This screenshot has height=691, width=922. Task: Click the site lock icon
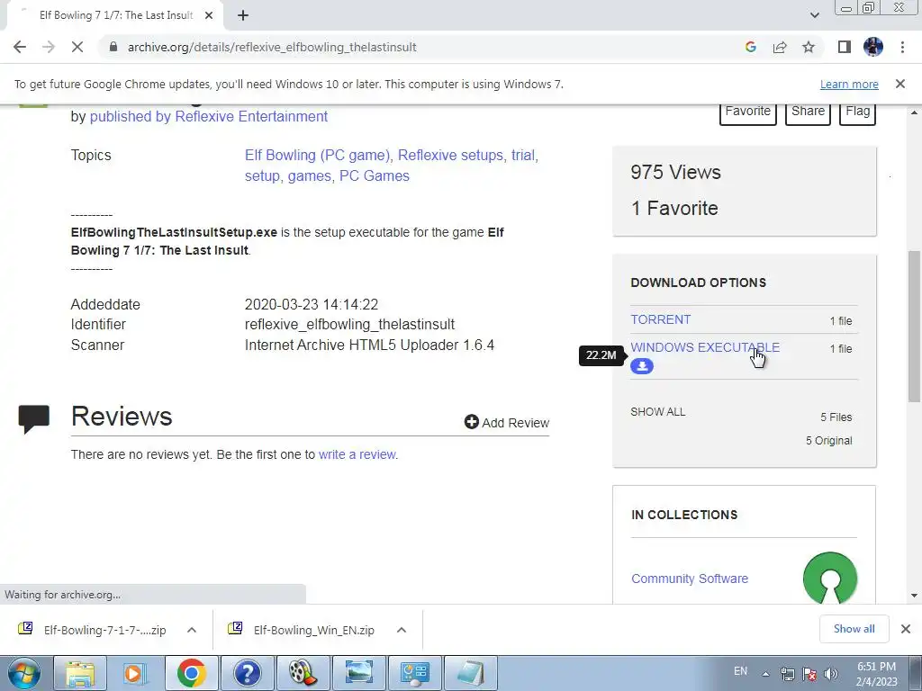click(113, 47)
